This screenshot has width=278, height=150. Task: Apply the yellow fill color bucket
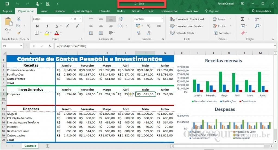pyautogui.click(x=46, y=33)
